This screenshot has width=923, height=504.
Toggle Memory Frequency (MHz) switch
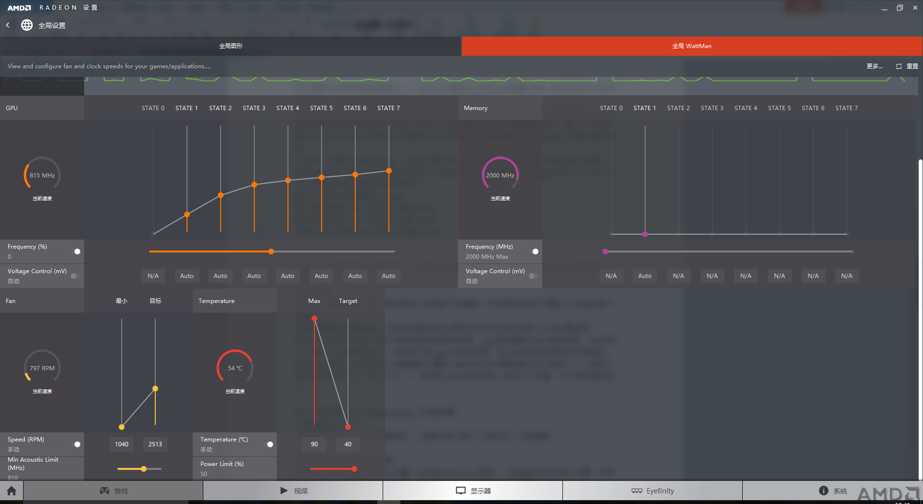click(x=534, y=252)
